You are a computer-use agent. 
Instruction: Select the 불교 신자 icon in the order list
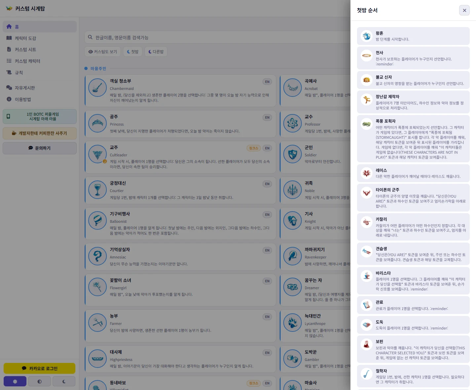click(367, 80)
